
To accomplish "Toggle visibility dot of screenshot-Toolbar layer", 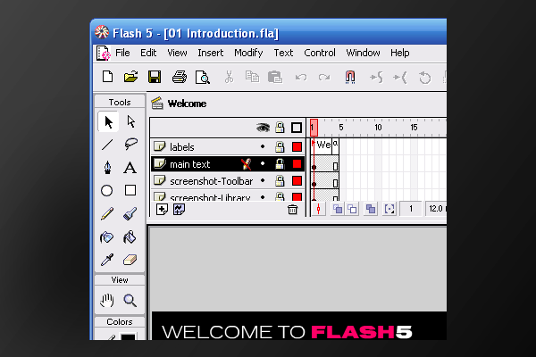I will point(263,180).
